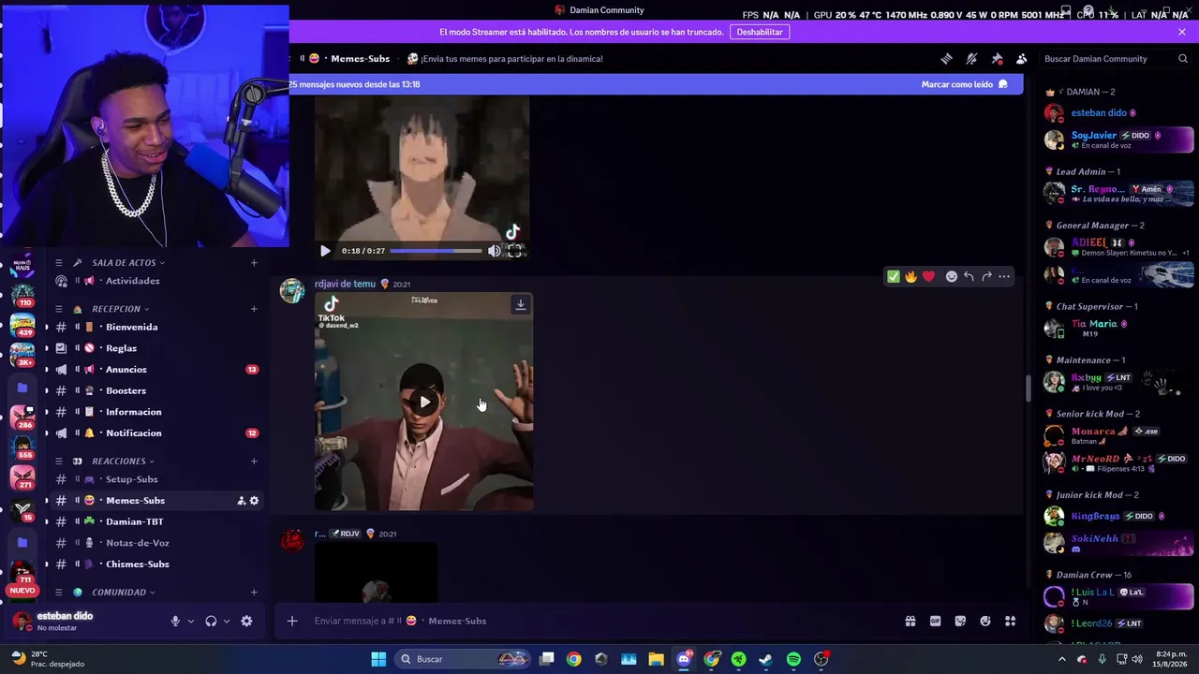Viewport: 1199px width, 674px height.
Task: Resume the upper video at 0:18
Action: click(325, 251)
